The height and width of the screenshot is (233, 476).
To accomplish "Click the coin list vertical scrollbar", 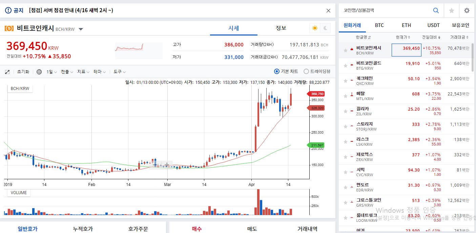I will pyautogui.click(x=473, y=57).
